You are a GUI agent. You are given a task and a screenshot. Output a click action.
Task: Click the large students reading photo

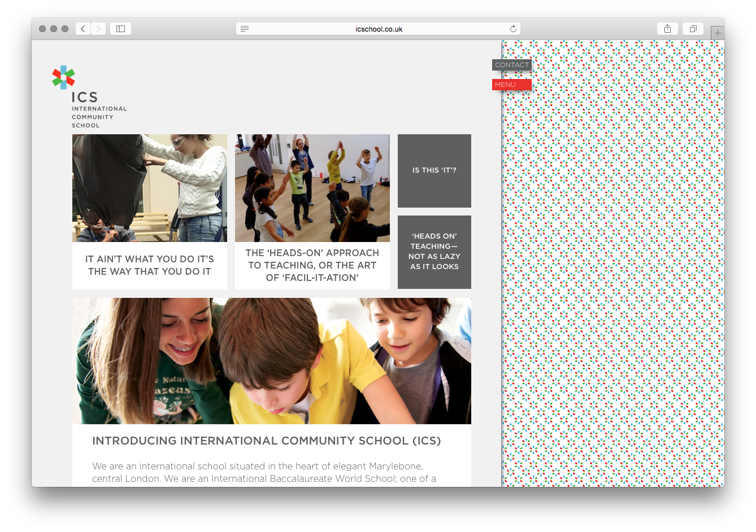pos(272,360)
